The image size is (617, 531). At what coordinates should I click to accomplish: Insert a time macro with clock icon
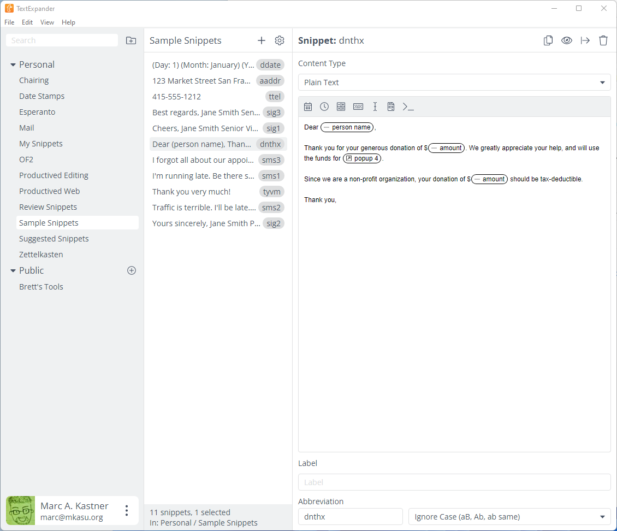(x=324, y=107)
